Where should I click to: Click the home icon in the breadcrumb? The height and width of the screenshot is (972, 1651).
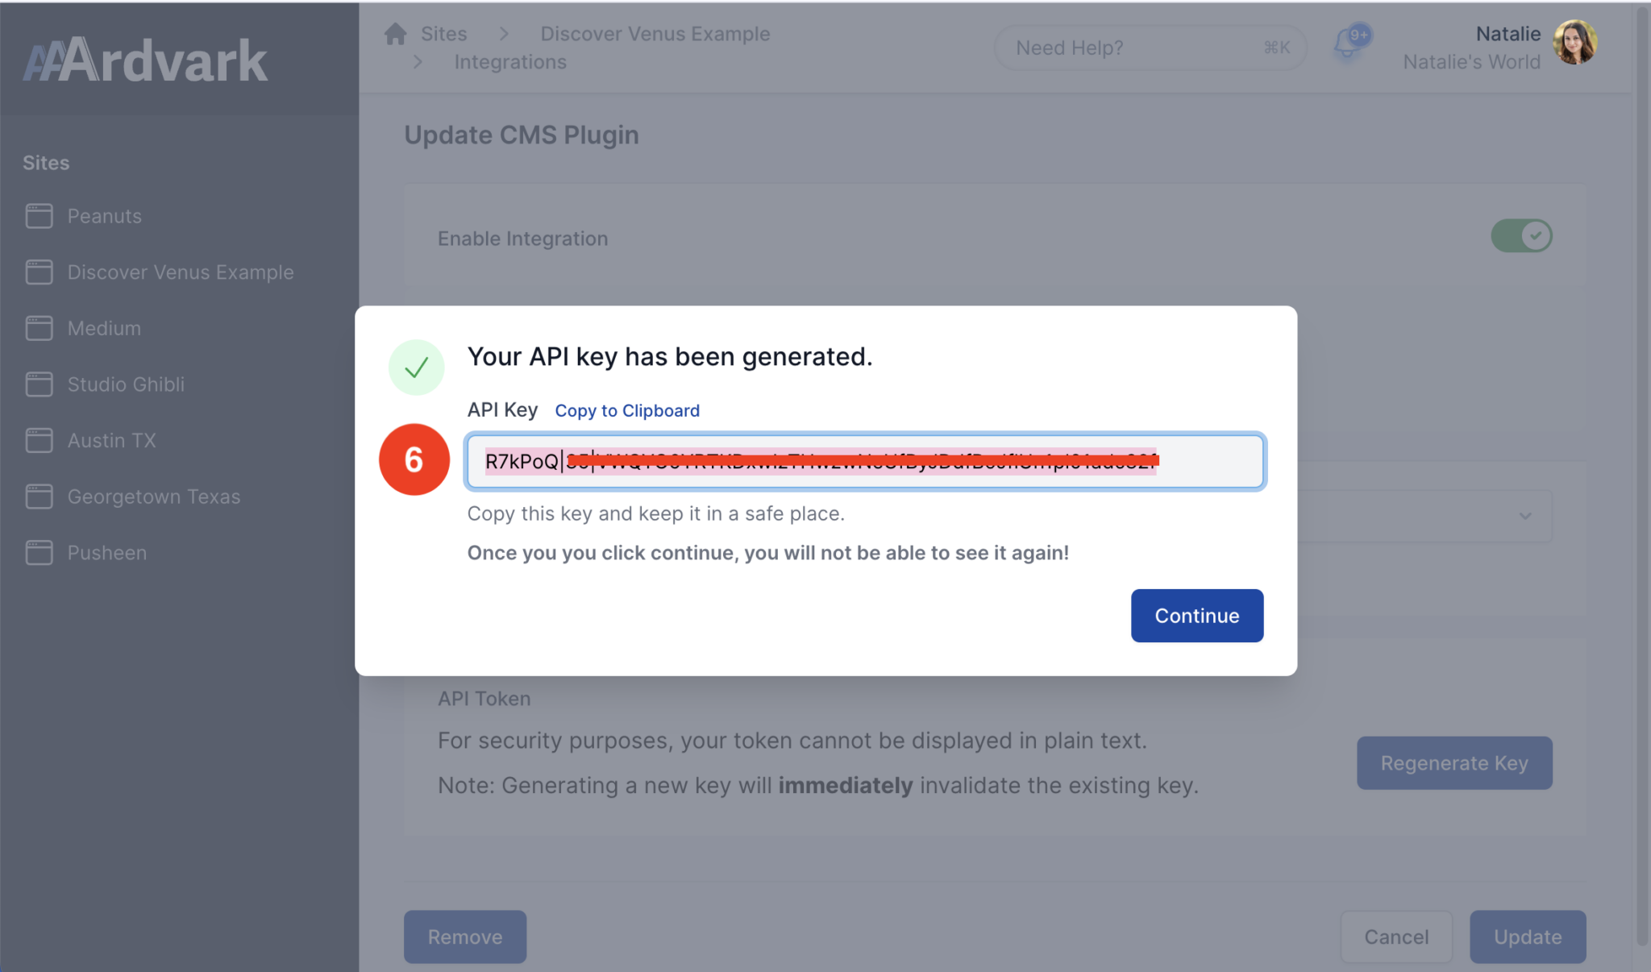point(394,33)
